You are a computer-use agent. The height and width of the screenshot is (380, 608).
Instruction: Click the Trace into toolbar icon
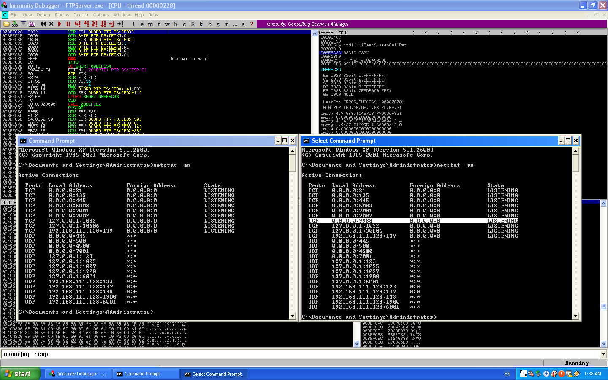click(x=95, y=24)
